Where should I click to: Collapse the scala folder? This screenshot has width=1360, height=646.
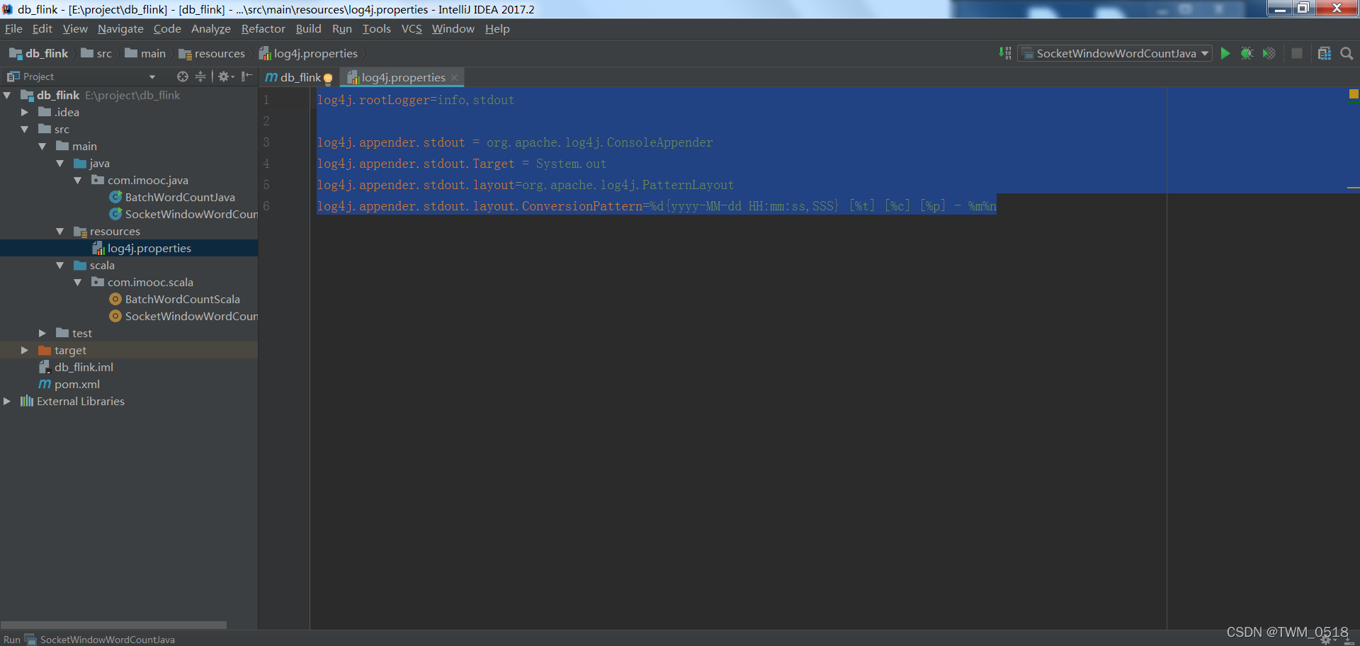pyautogui.click(x=60, y=265)
